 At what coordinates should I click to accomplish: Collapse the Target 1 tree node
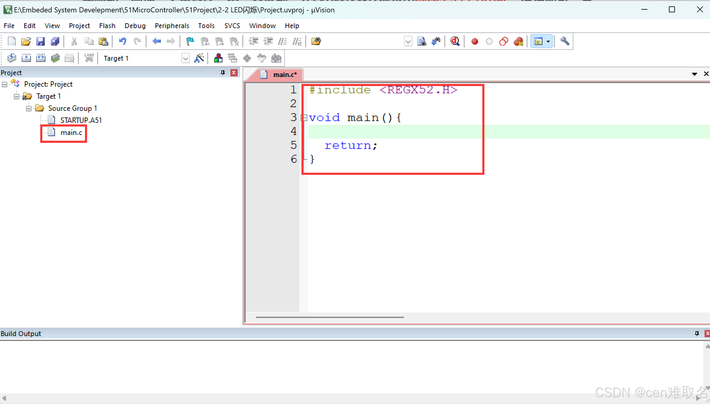(x=17, y=96)
